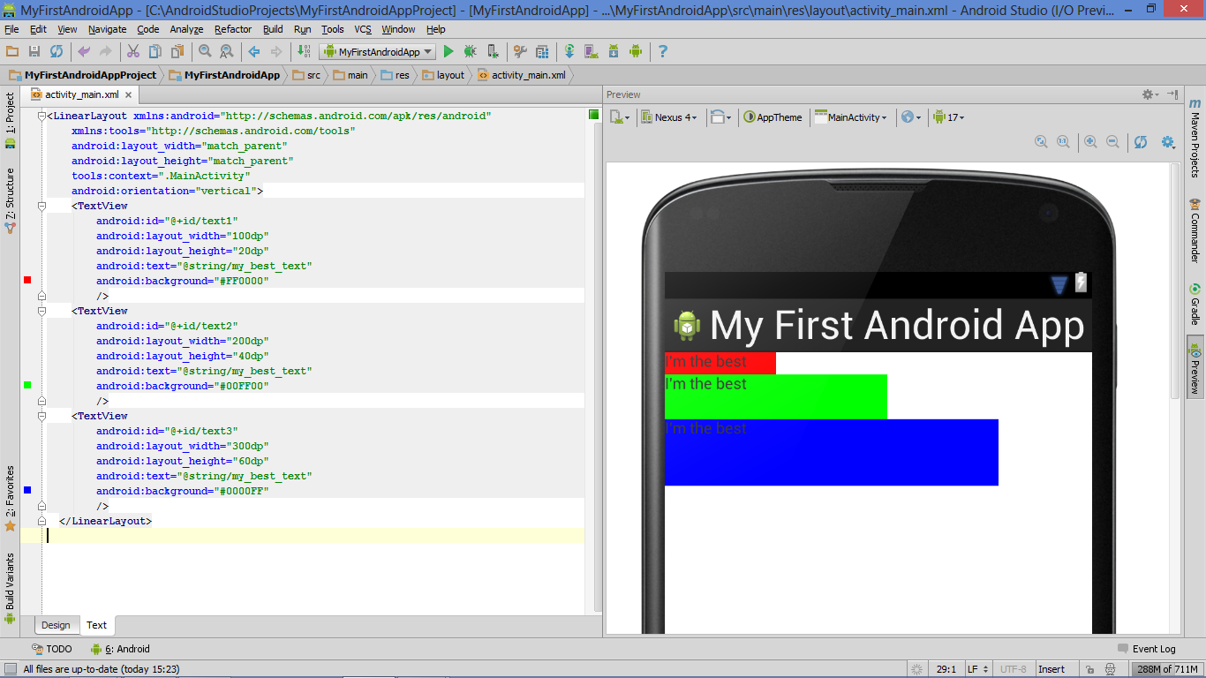Toggle the Commander tool window
This screenshot has width=1206, height=678.
coord(1195,230)
